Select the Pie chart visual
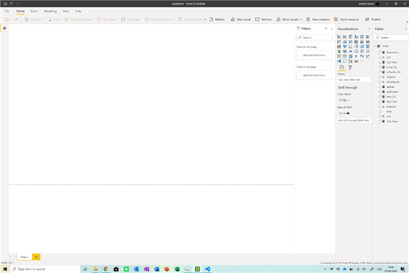 (356, 46)
